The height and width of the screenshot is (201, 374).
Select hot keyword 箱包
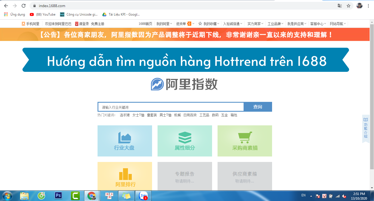click(234, 115)
